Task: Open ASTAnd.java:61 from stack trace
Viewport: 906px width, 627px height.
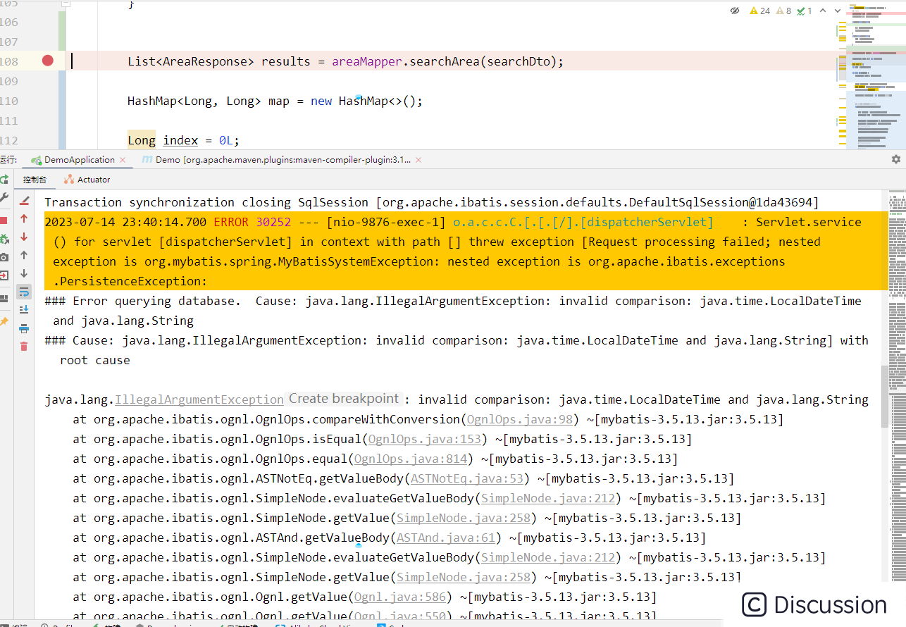Action: point(445,538)
